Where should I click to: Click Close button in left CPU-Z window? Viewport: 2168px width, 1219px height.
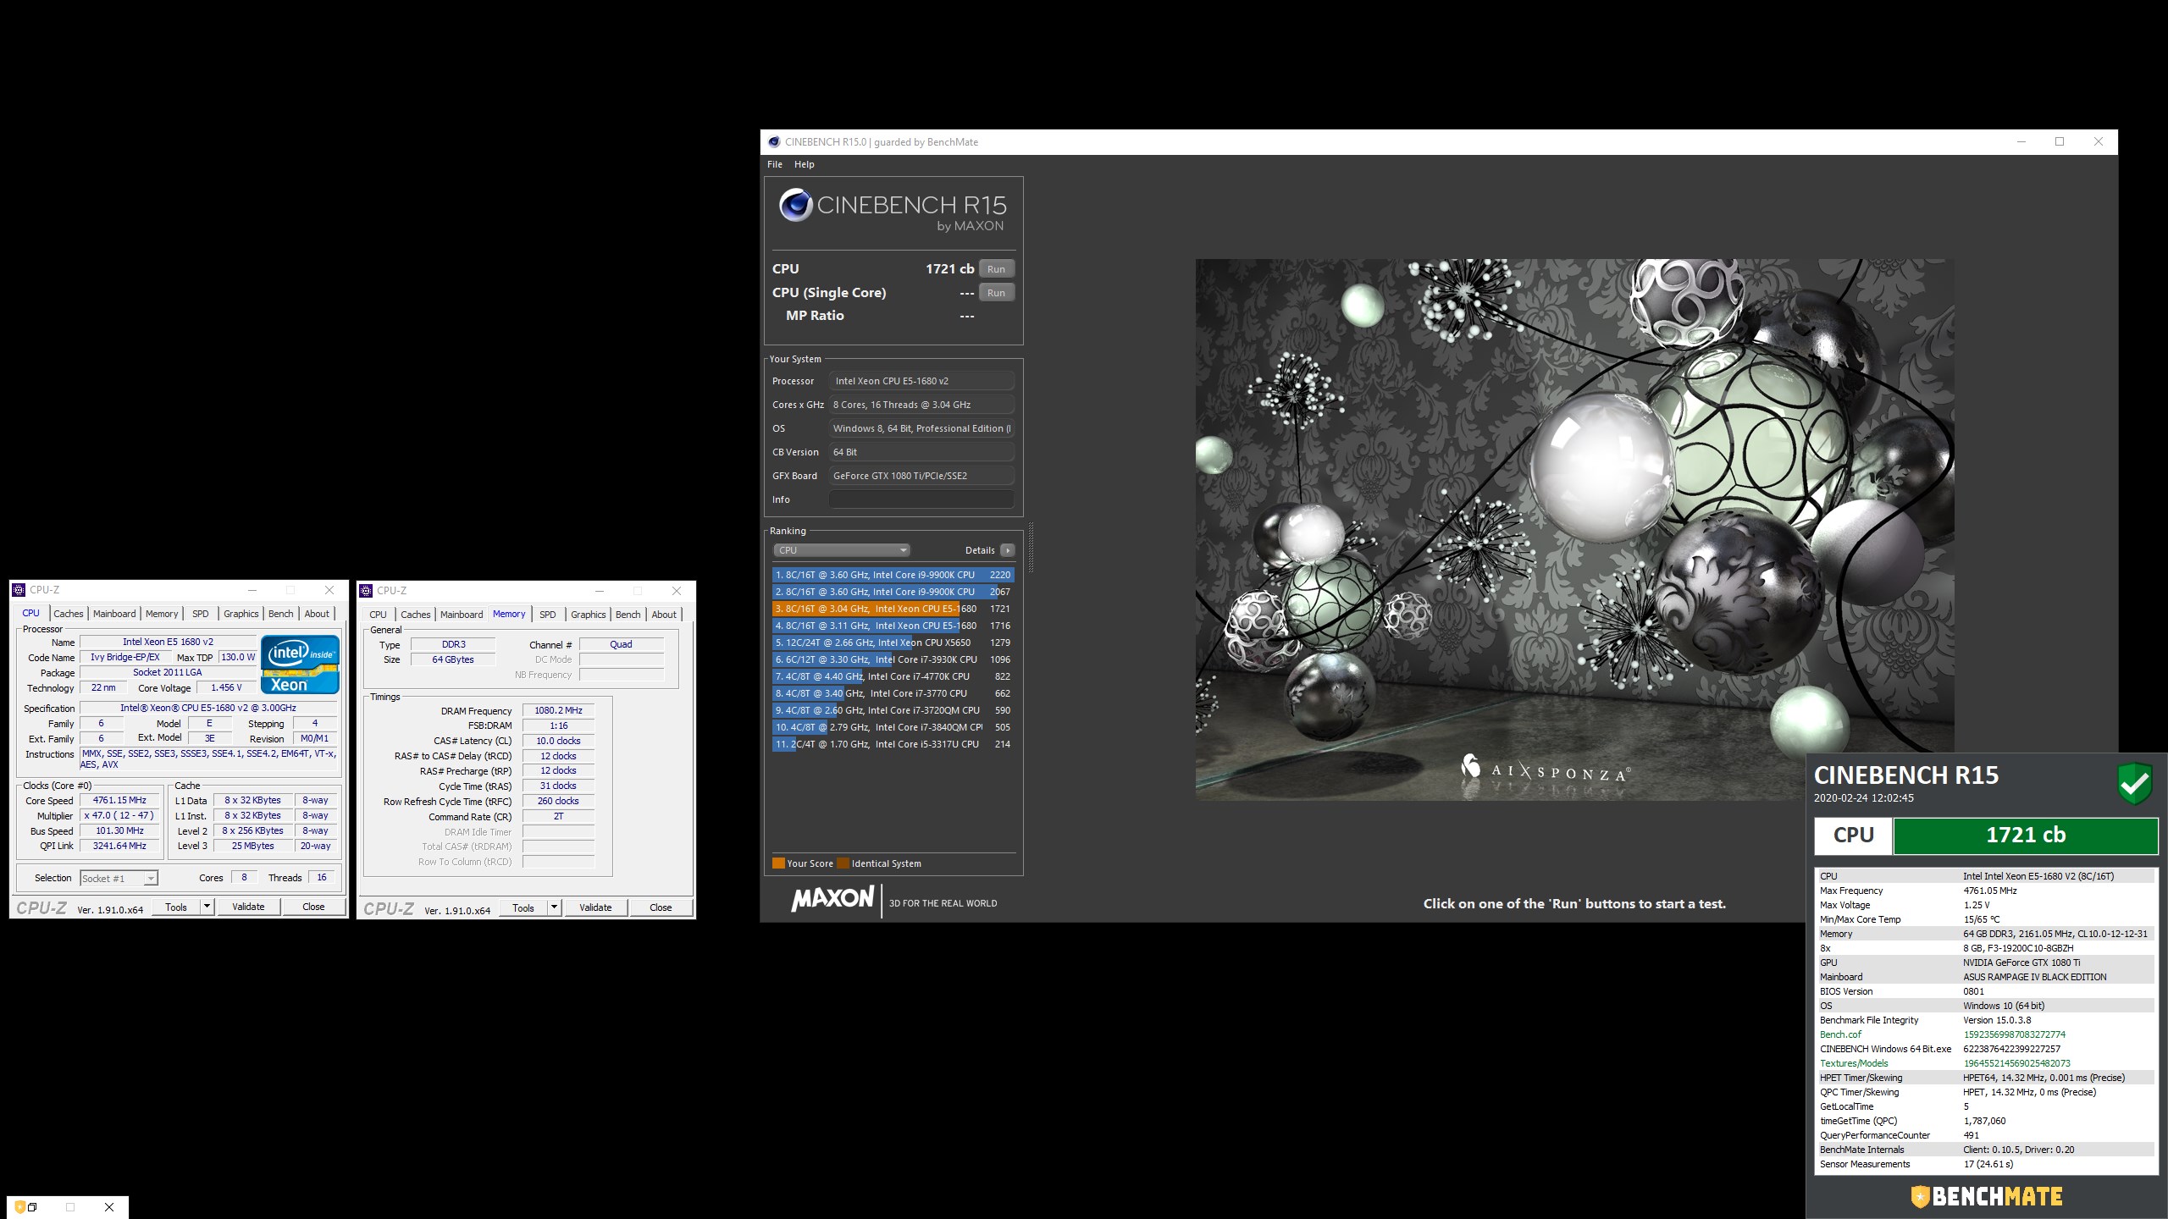[x=313, y=907]
